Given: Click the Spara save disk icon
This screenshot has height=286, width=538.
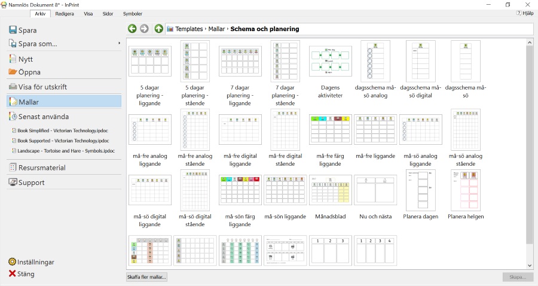Looking at the screenshot, I should click(13, 30).
